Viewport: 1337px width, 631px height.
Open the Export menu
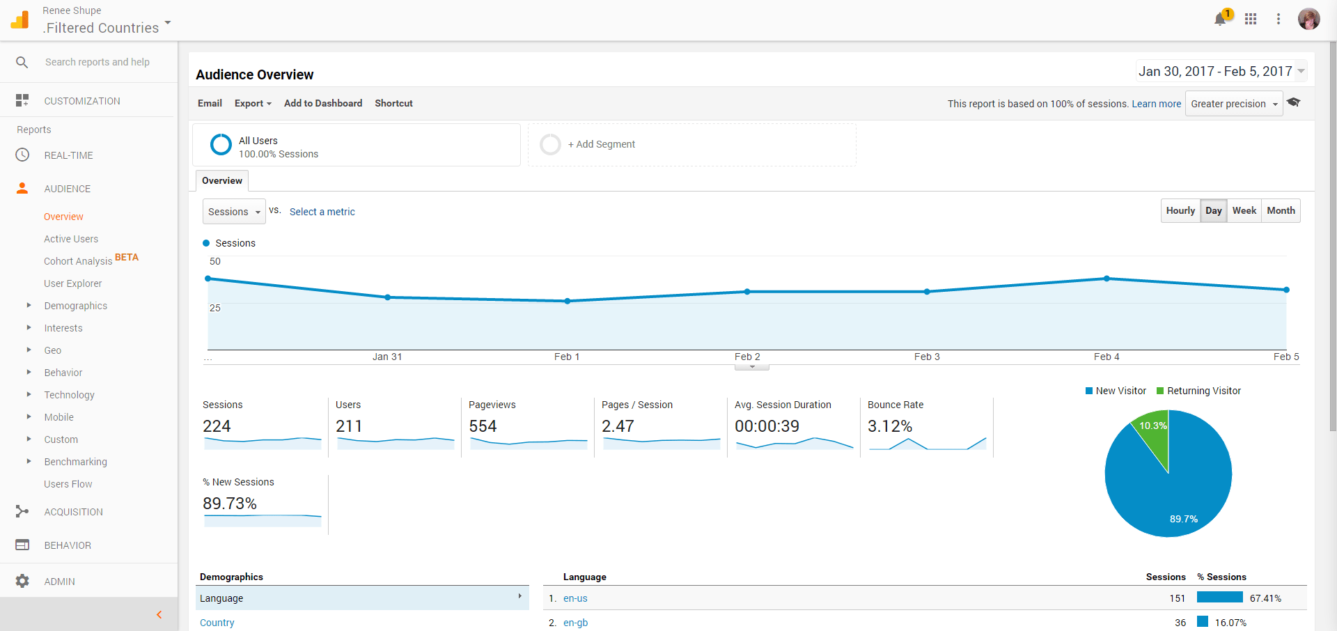pos(252,103)
